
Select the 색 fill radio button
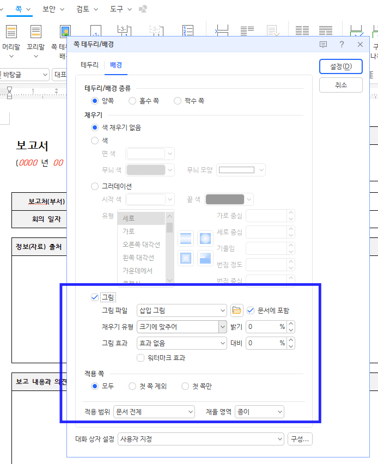tap(95, 141)
